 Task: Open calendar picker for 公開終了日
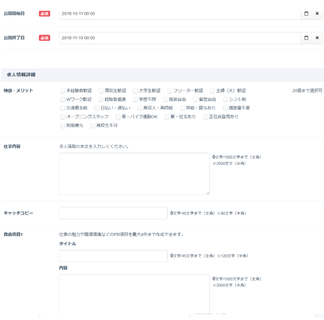(306, 38)
